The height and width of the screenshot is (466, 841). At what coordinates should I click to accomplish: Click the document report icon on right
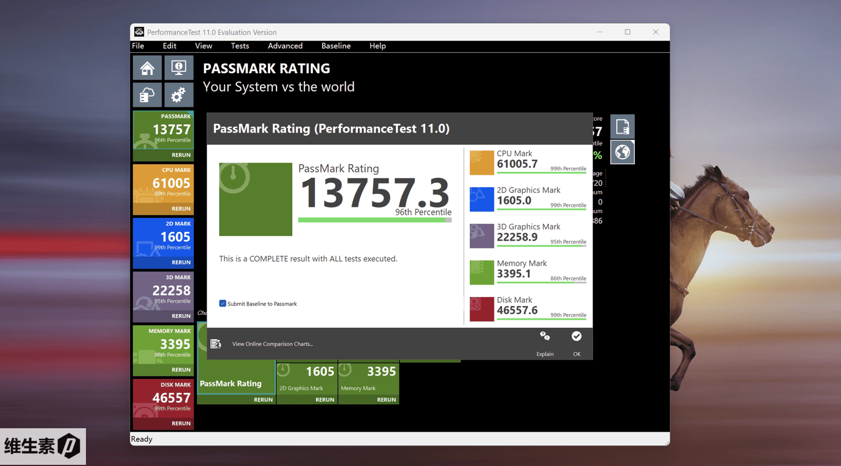tap(622, 127)
